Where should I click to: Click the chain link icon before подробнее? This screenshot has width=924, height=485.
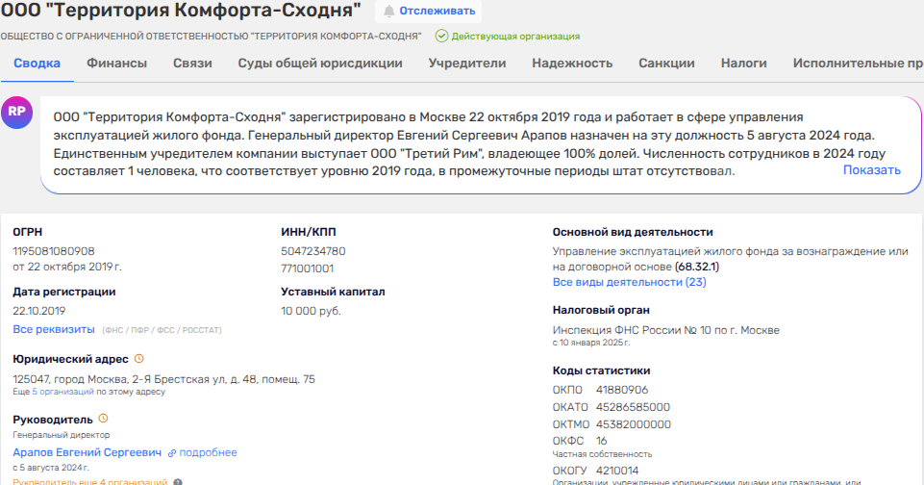(172, 453)
